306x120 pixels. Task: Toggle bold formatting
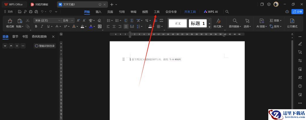click(x=36, y=26)
